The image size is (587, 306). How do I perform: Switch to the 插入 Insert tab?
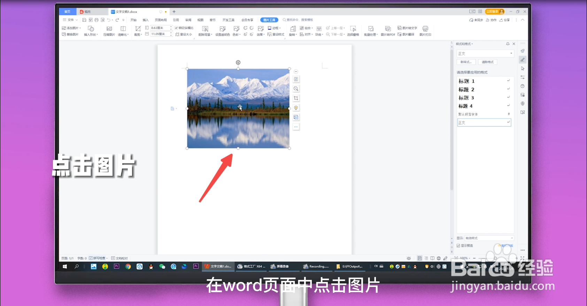pos(146,20)
